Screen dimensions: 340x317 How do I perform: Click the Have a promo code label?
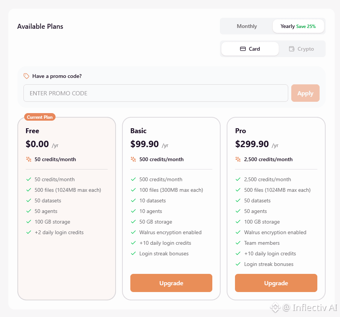57,76
